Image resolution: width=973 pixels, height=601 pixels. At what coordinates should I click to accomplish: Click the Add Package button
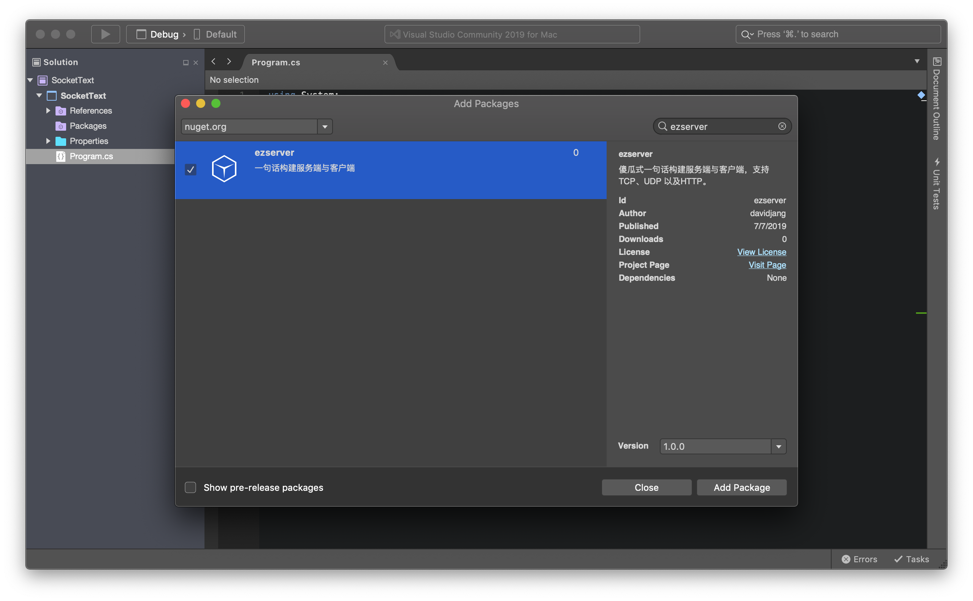pyautogui.click(x=742, y=488)
